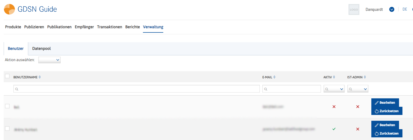The image size is (413, 140).
Task: Open the user menu arrow beside Danquardt
Action: click(x=392, y=9)
